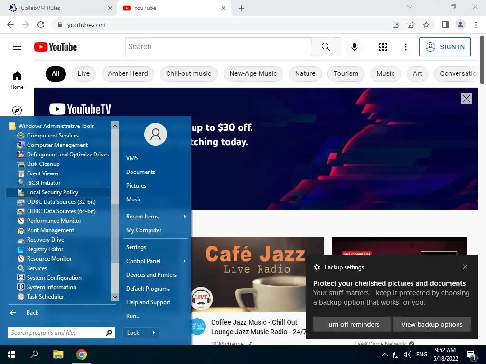Open Chrome three-dot menu
Screen dimensions: 486x364
tap(476, 25)
